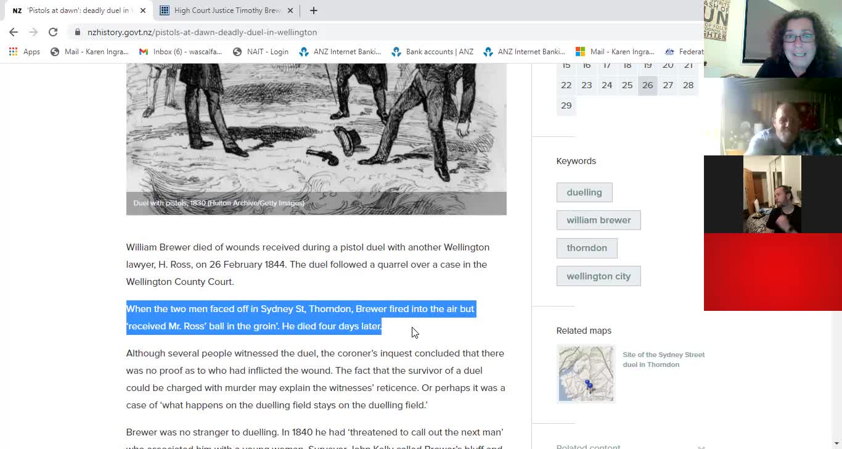
Task: Select calendar day 27
Action: point(668,85)
